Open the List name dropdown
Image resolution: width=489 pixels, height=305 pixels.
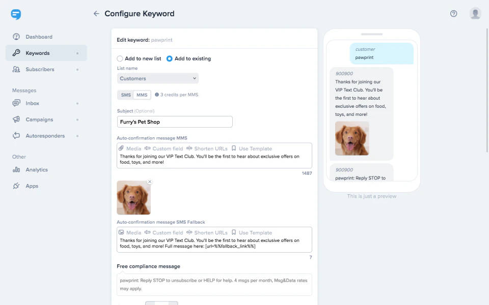(x=157, y=78)
